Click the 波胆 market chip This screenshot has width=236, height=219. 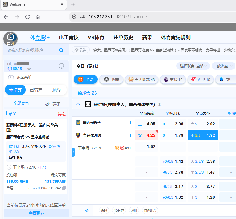(x=134, y=210)
